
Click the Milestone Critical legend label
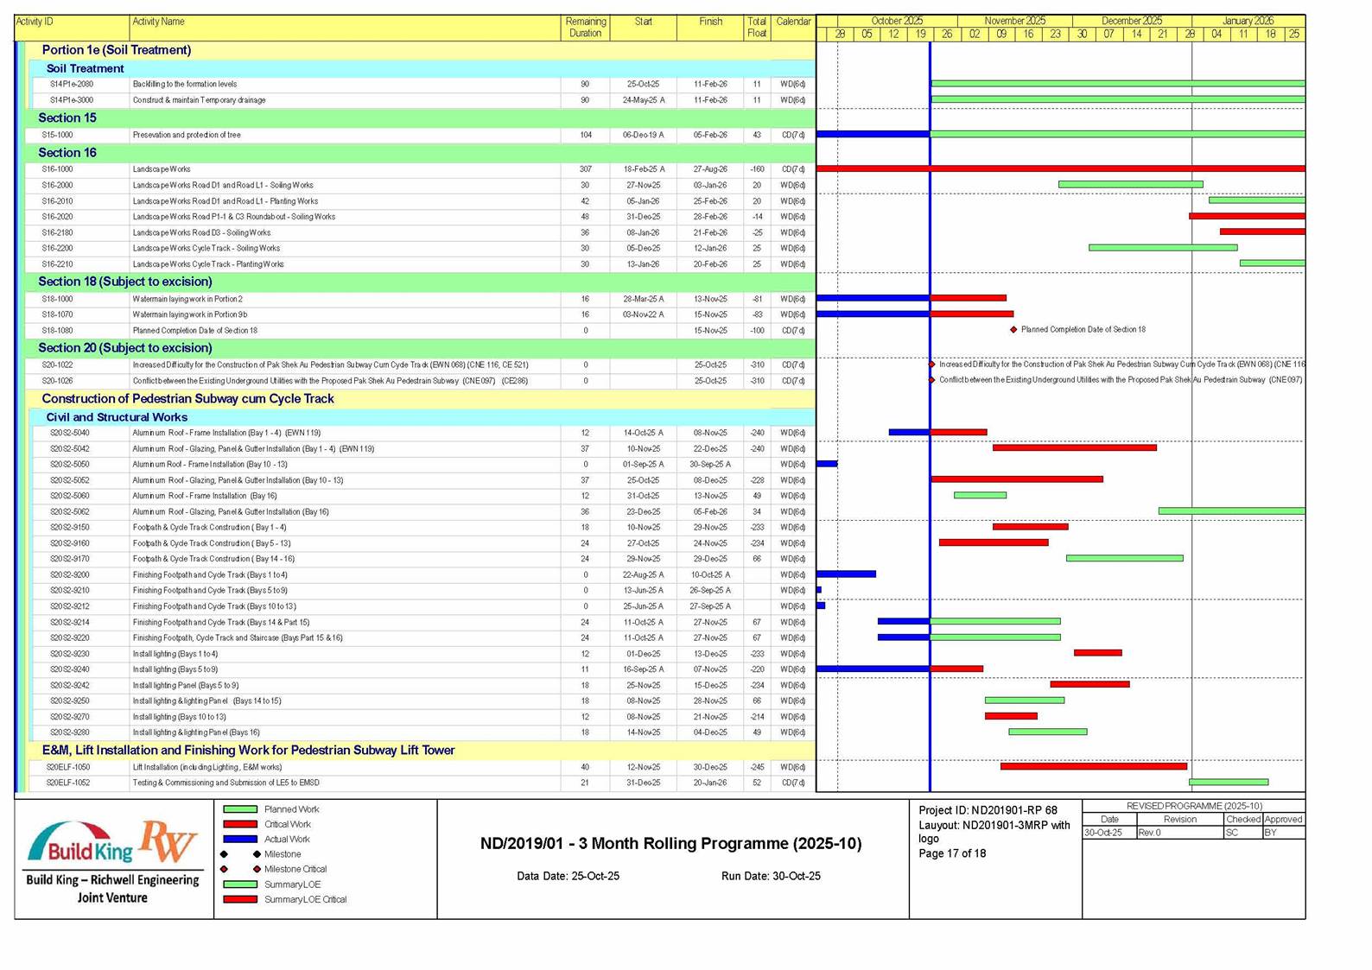295,870
